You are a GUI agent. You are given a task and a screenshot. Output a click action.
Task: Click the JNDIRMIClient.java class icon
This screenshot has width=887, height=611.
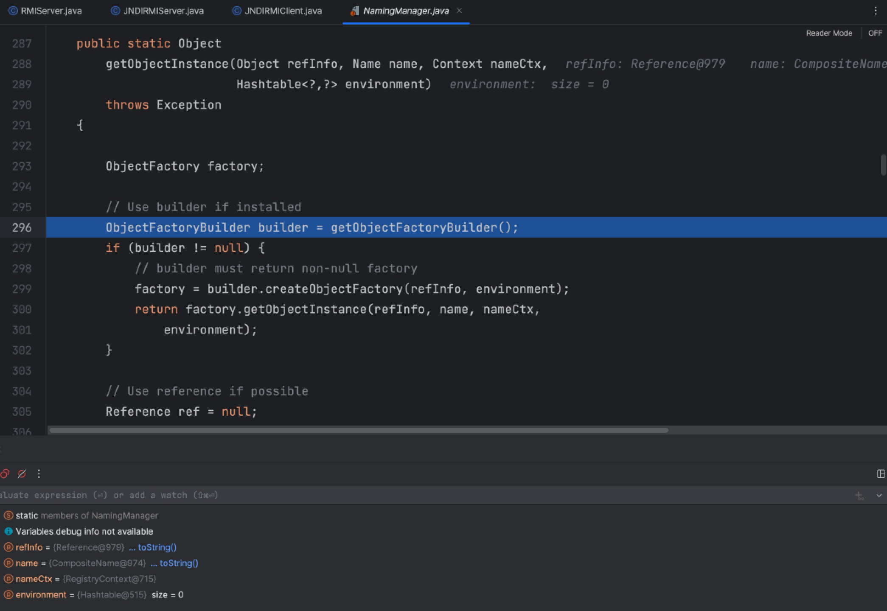[237, 11]
